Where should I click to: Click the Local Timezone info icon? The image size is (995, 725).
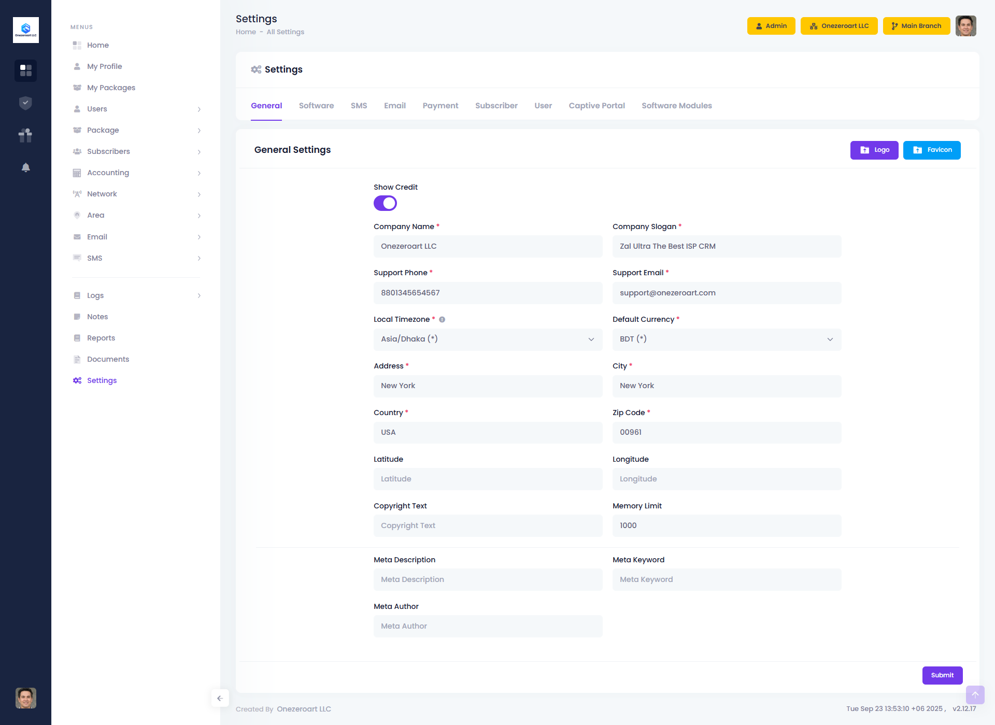point(442,320)
